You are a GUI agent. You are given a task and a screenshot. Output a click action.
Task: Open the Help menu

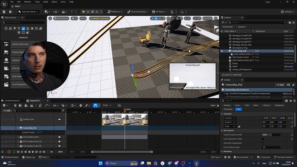(71, 2)
